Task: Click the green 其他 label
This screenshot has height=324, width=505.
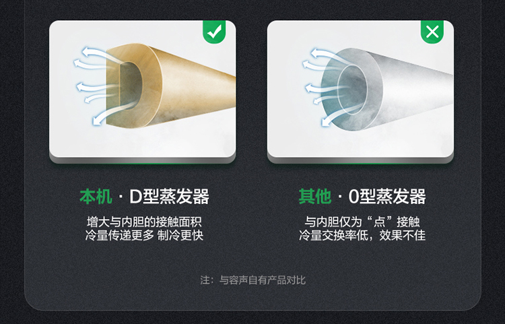Action: (314, 197)
